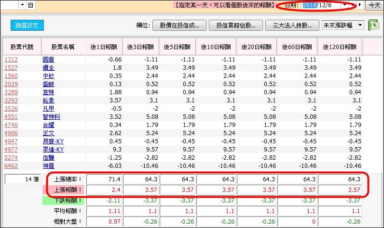Image resolution: width=384 pixels, height=228 pixels.
Task: Select 上漲報酬 value 2.4
Action: pyautogui.click(x=104, y=190)
